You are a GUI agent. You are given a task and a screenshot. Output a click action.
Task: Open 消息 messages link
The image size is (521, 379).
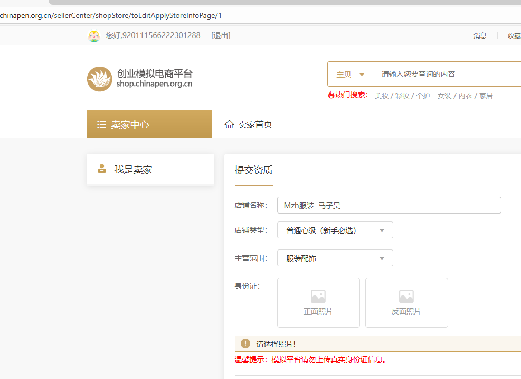tap(480, 35)
